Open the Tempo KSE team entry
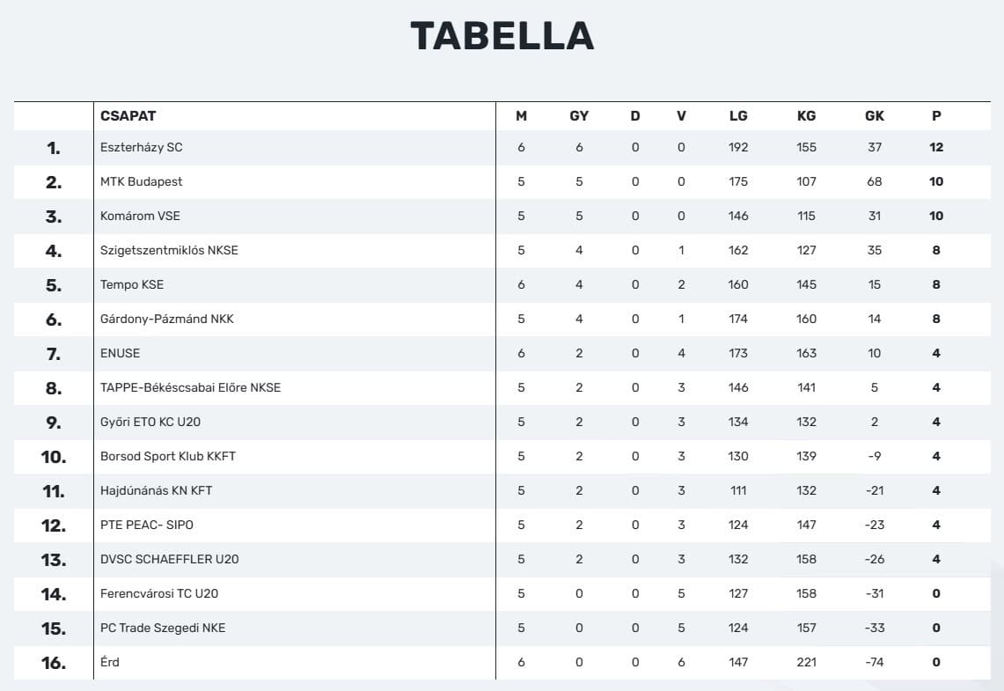This screenshot has height=691, width=1004. point(132,284)
